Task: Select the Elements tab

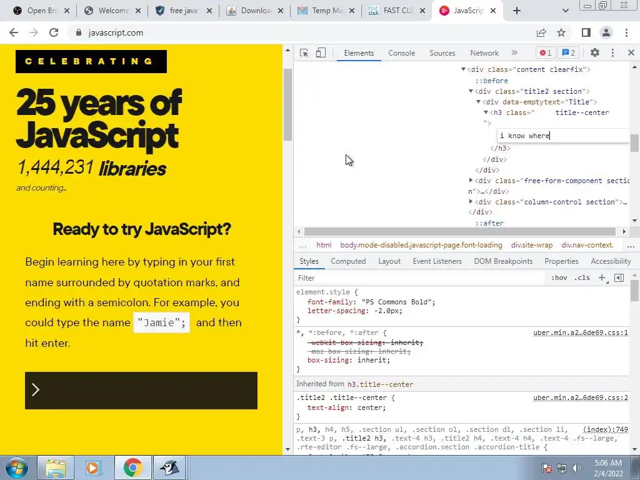Action: coord(359,53)
